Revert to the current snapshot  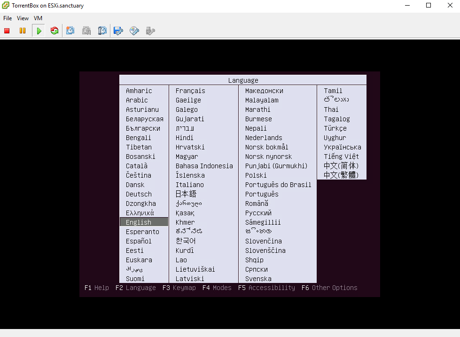(x=86, y=31)
